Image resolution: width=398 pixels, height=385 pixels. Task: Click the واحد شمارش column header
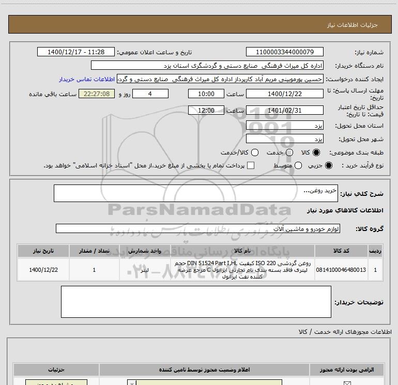(145, 251)
